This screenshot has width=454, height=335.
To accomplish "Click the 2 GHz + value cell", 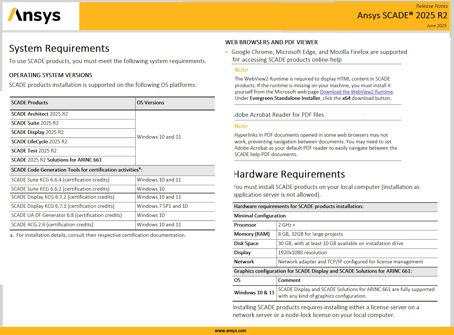I will [357, 225].
